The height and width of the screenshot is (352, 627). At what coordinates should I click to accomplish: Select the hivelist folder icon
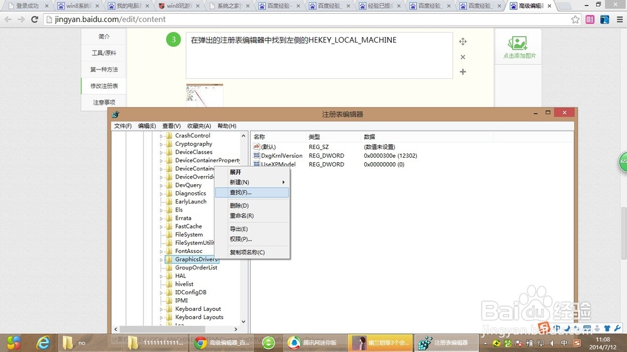pyautogui.click(x=169, y=284)
